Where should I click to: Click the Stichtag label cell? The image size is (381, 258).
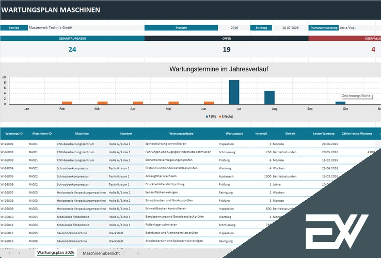click(x=261, y=28)
